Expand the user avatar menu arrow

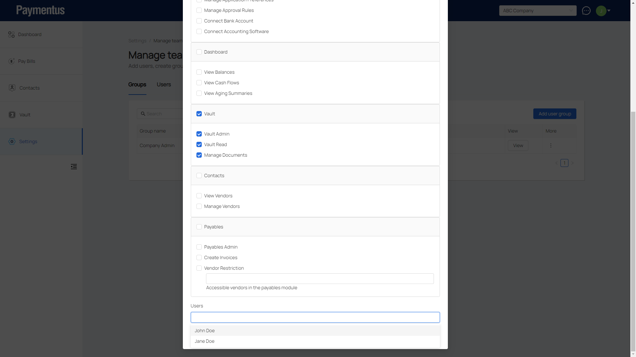[x=609, y=11]
